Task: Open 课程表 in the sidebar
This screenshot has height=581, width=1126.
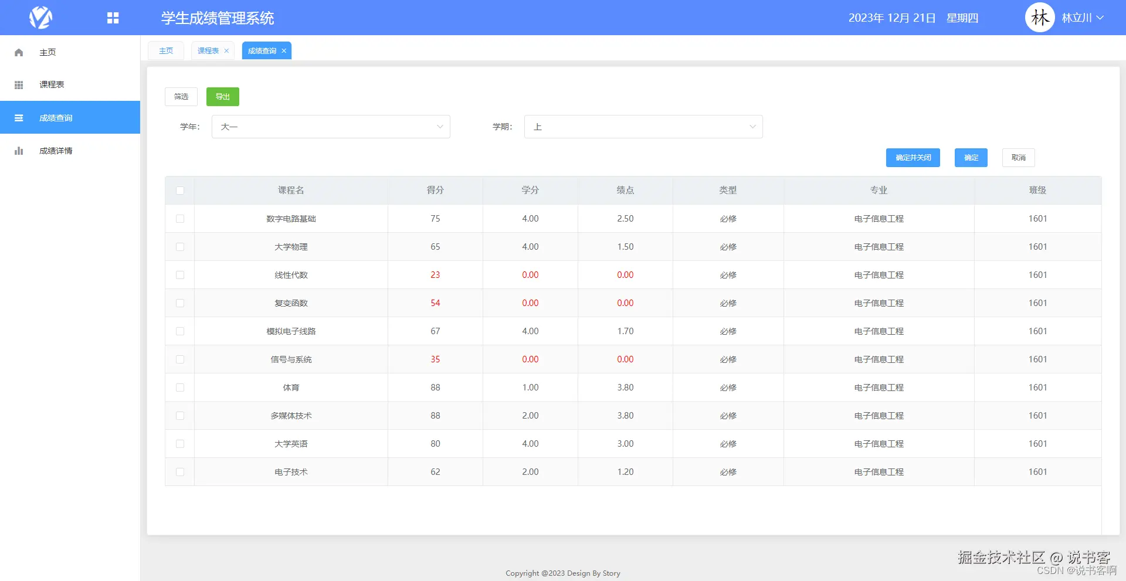Action: pyautogui.click(x=70, y=84)
